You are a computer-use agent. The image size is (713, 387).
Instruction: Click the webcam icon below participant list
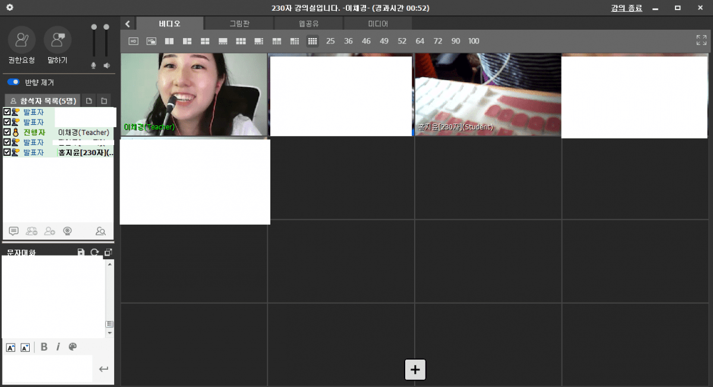[68, 231]
